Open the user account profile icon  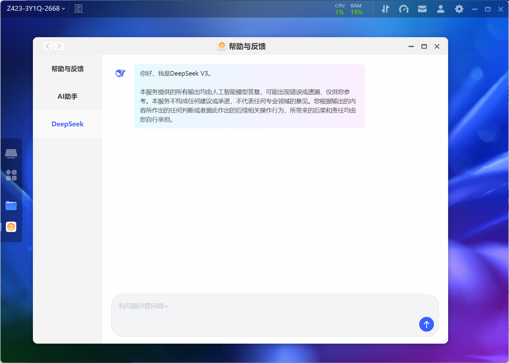(441, 9)
